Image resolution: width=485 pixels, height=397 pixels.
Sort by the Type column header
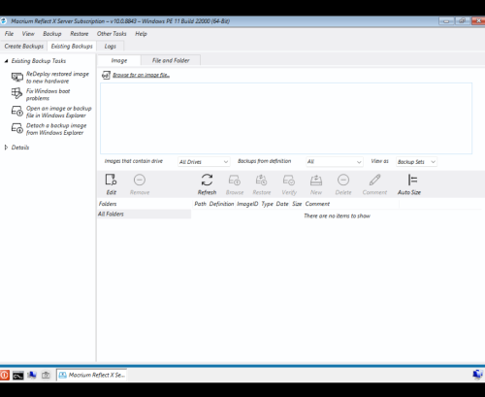point(267,204)
